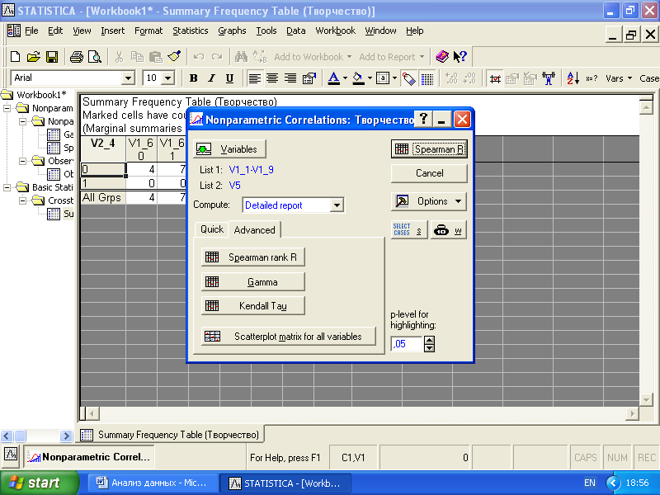660x495 pixels.
Task: Open the Arial font name dropdown
Action: [x=128, y=78]
